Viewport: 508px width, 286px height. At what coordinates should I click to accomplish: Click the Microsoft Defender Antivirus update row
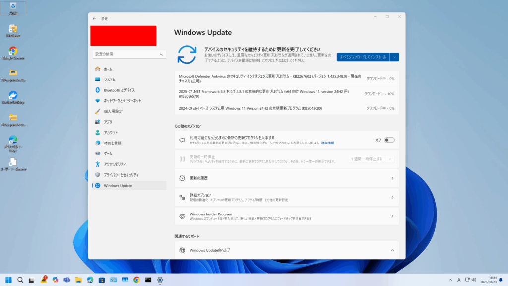[287, 79]
